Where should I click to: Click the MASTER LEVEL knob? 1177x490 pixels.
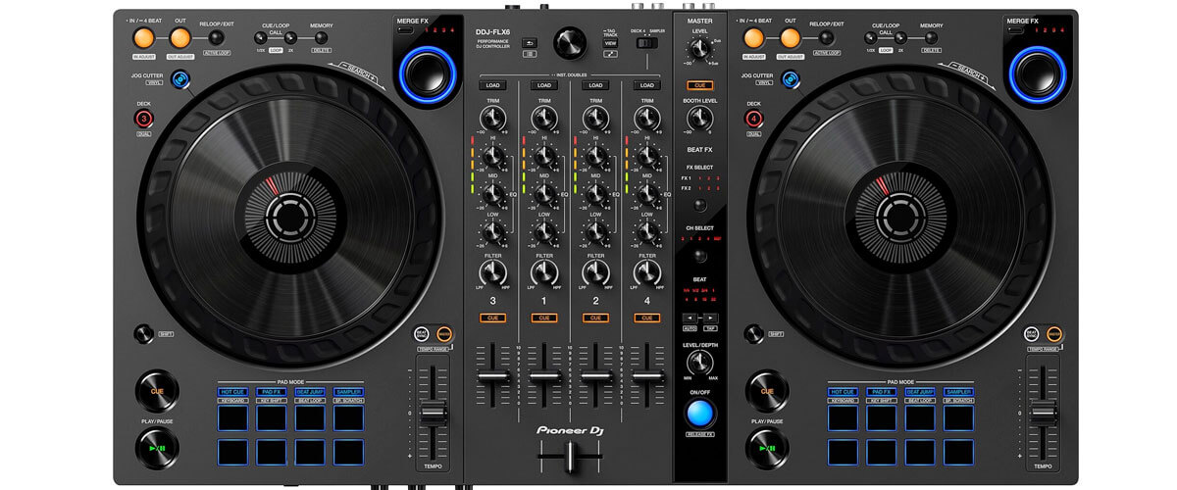[x=700, y=50]
